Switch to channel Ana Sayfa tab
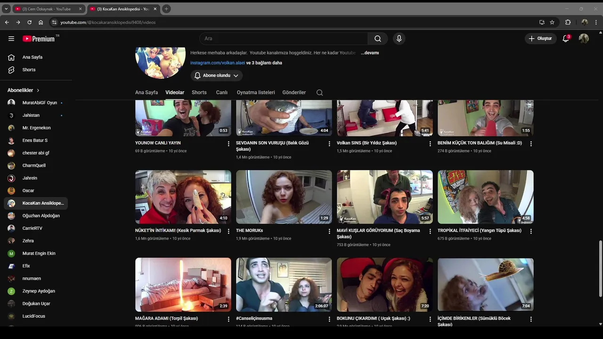The height and width of the screenshot is (339, 603). click(x=147, y=93)
